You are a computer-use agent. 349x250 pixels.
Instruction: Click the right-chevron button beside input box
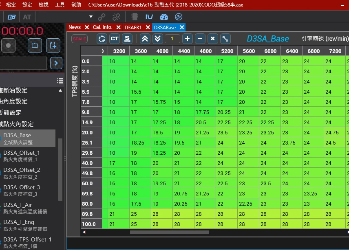click(x=56, y=63)
